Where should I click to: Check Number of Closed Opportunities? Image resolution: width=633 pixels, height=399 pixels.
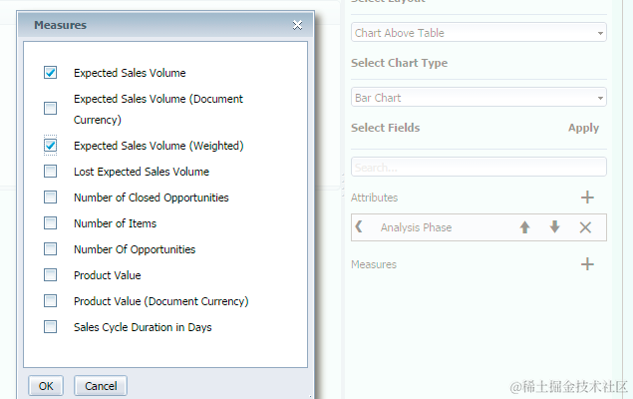click(50, 198)
